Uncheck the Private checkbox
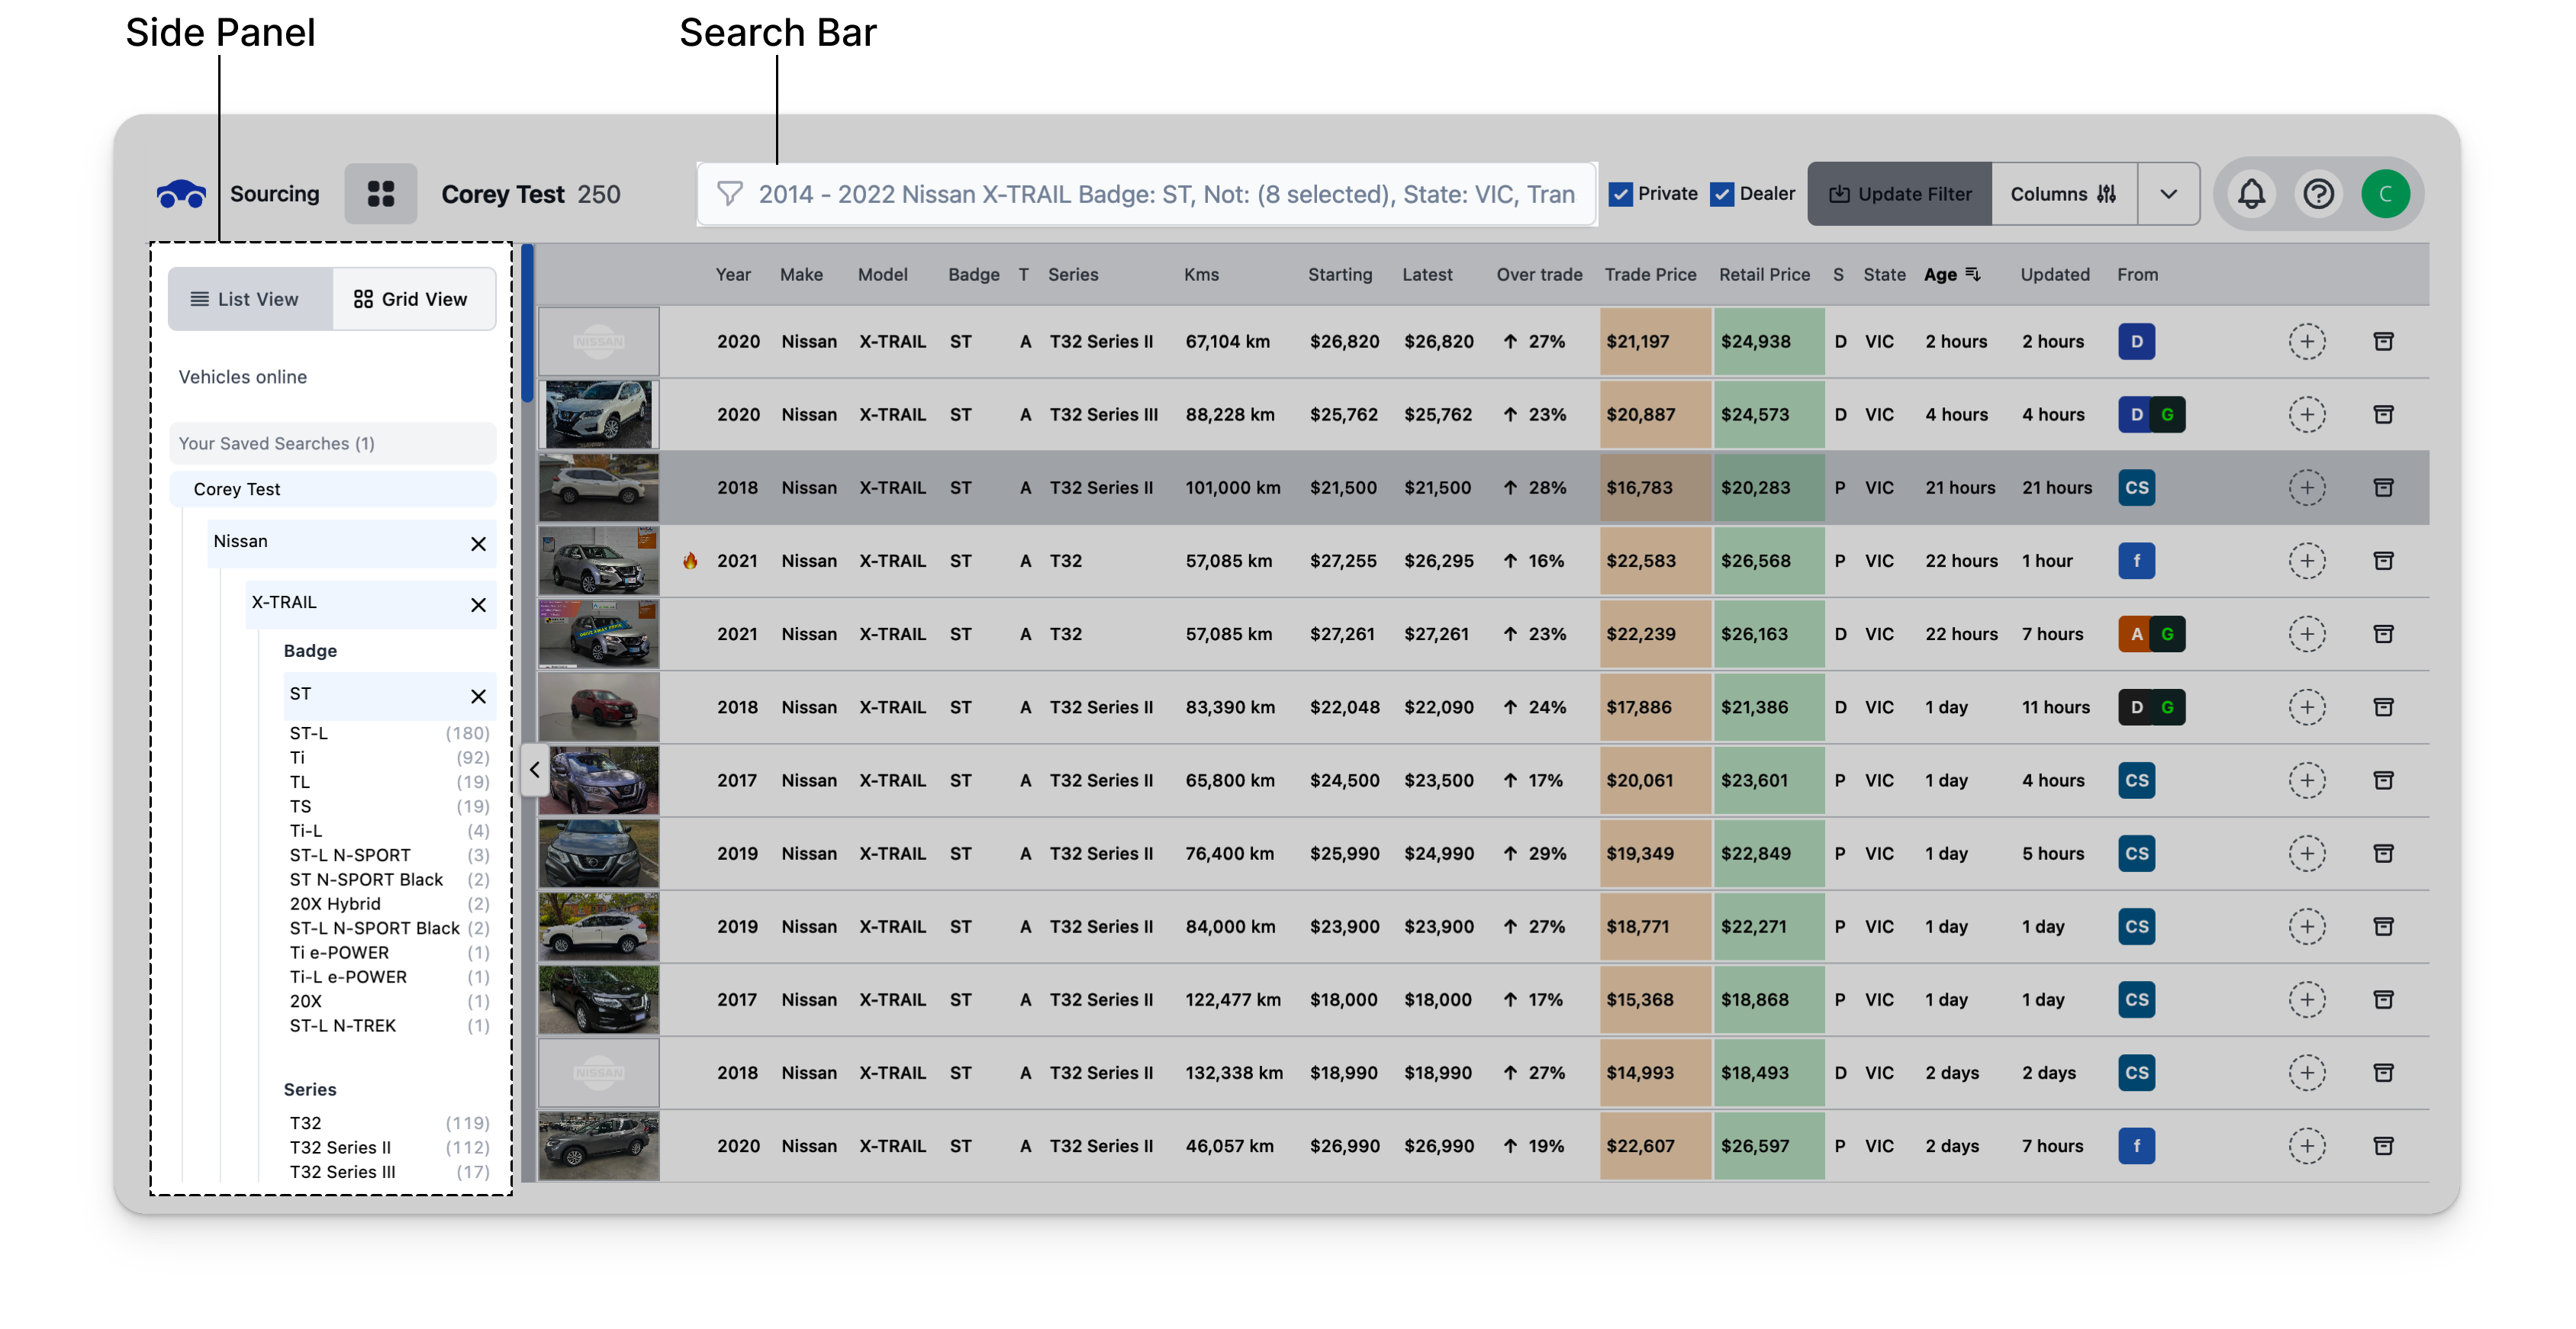 tap(1621, 195)
